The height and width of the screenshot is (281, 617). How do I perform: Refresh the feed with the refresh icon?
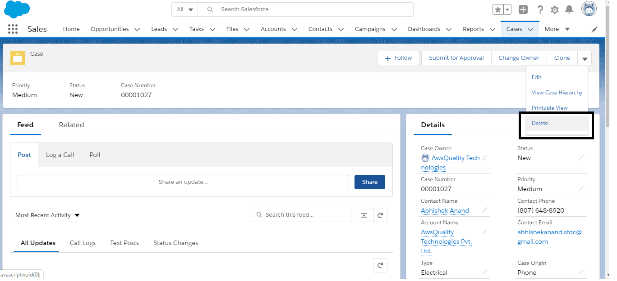click(x=380, y=215)
